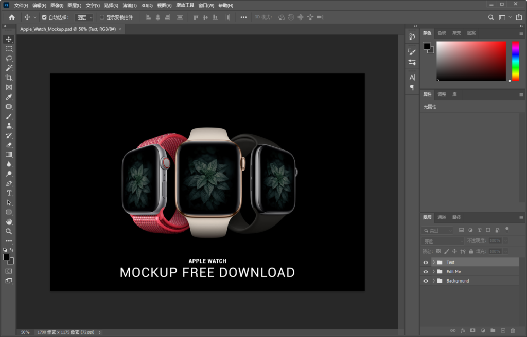
Task: Swap foreground and background colors
Action: point(11,250)
